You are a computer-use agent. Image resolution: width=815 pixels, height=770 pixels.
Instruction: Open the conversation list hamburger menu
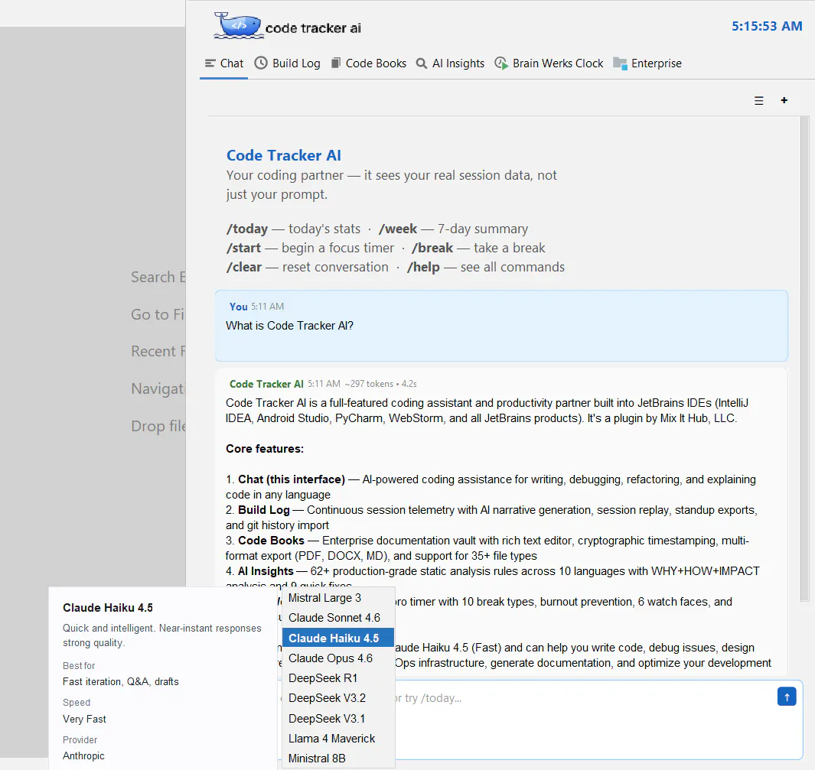coord(759,101)
